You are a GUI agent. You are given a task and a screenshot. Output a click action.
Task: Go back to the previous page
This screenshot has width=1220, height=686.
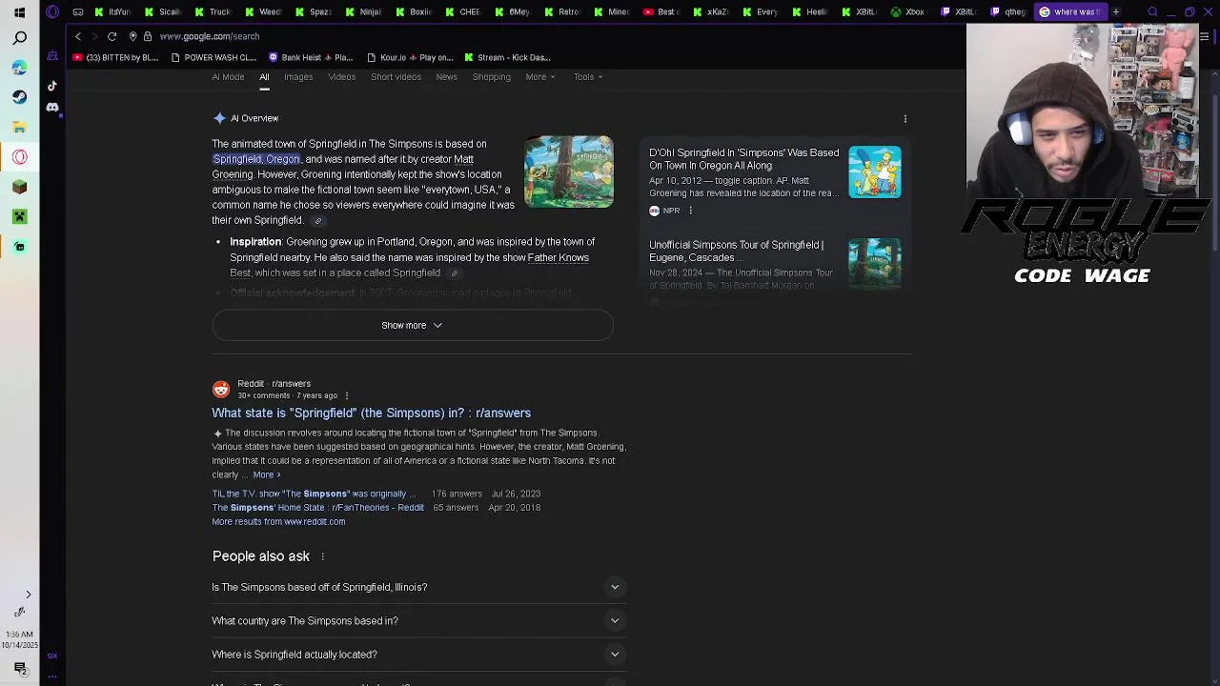[78, 36]
